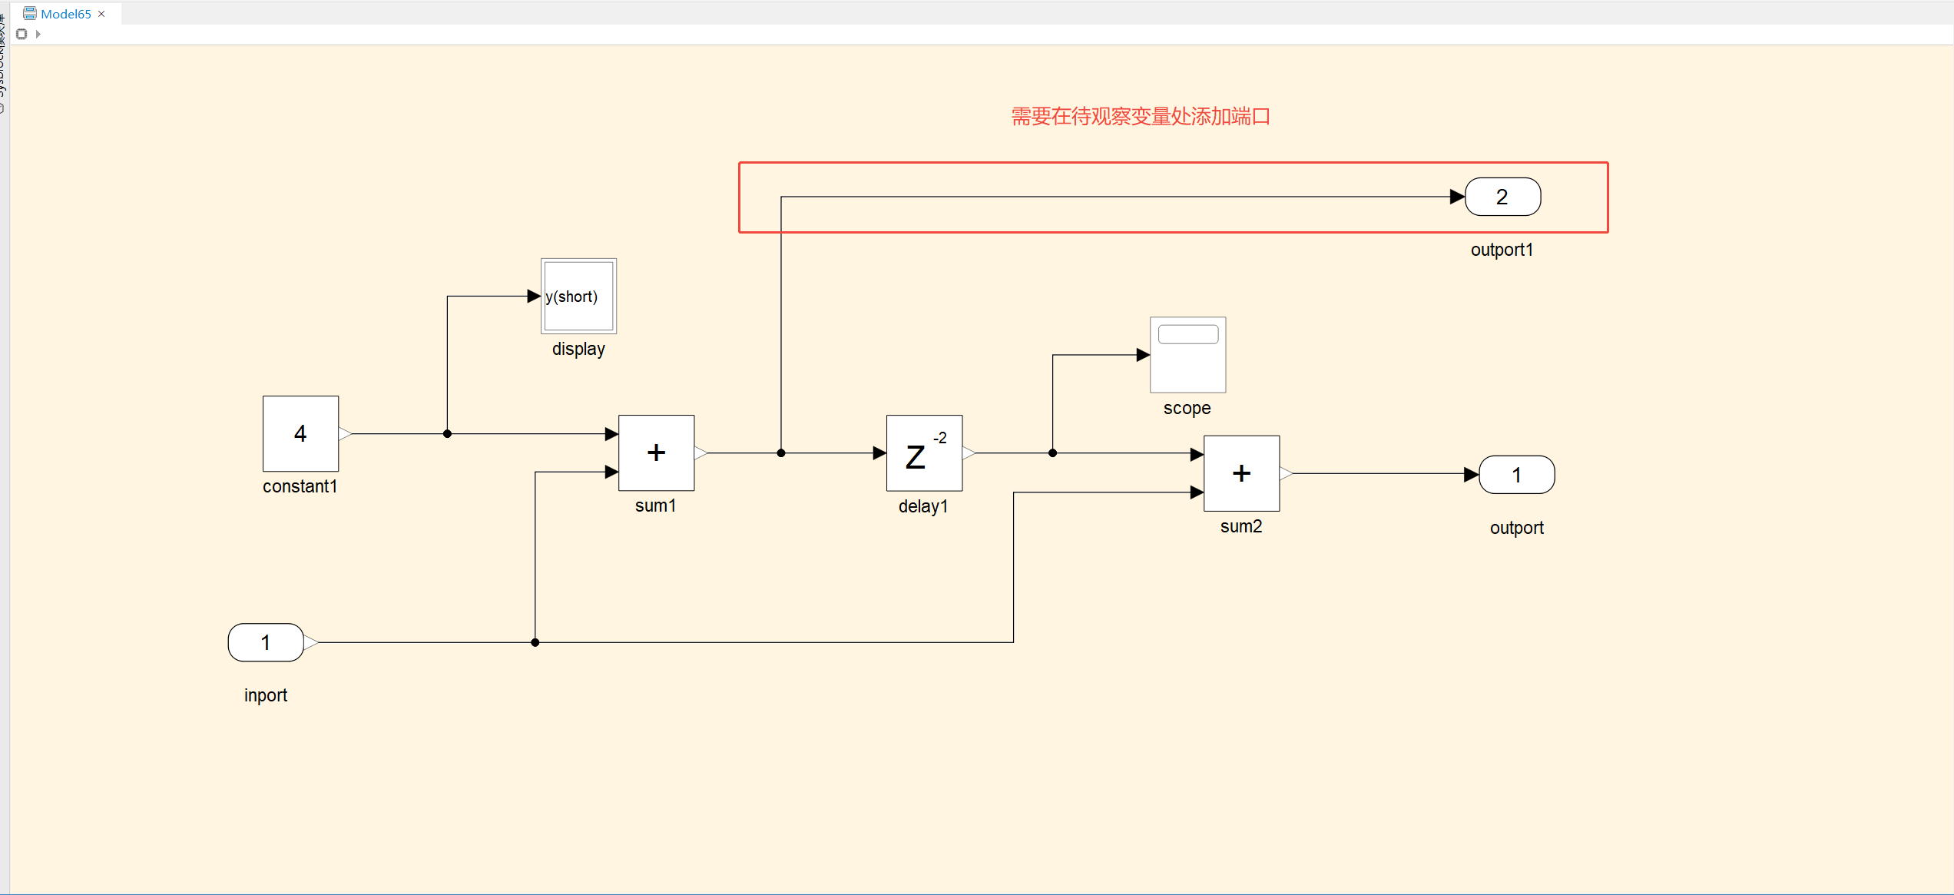Click the red Chinese annotation text

tap(1141, 116)
